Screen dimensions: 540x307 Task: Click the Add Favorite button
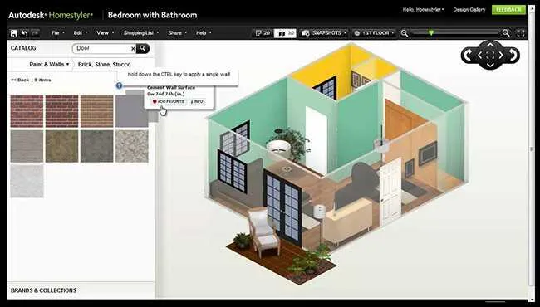point(169,102)
